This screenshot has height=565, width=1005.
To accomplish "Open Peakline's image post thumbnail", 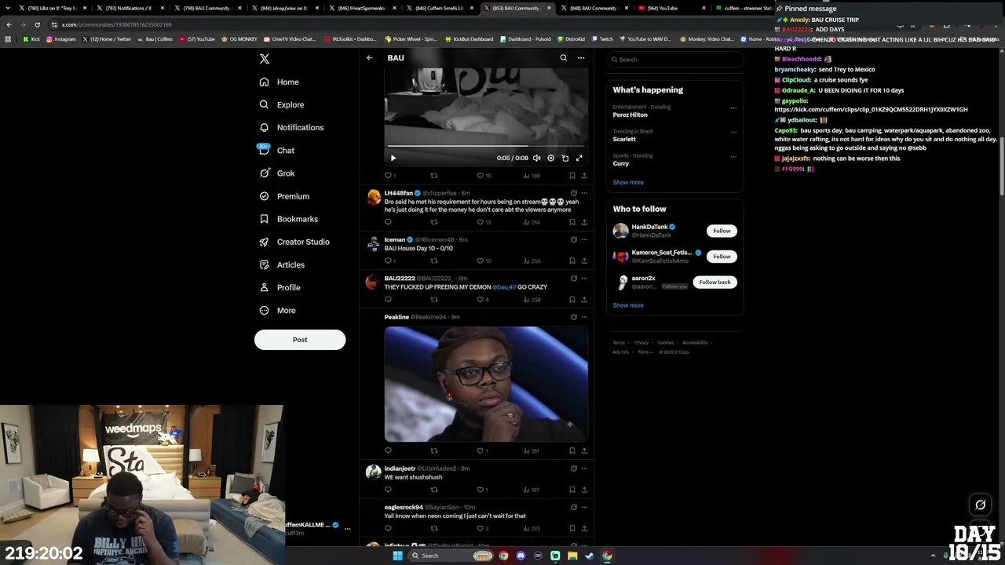I will click(486, 384).
